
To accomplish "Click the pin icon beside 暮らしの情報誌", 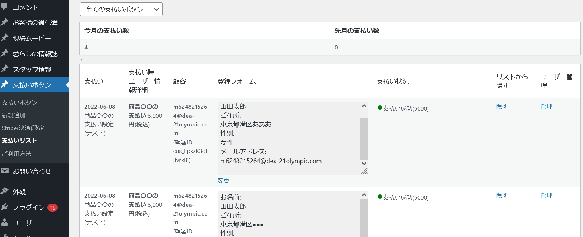I will (x=5, y=53).
